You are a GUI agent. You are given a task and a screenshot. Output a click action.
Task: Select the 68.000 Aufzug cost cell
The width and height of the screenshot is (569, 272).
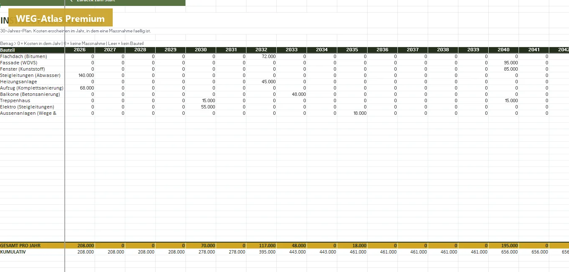(x=80, y=88)
